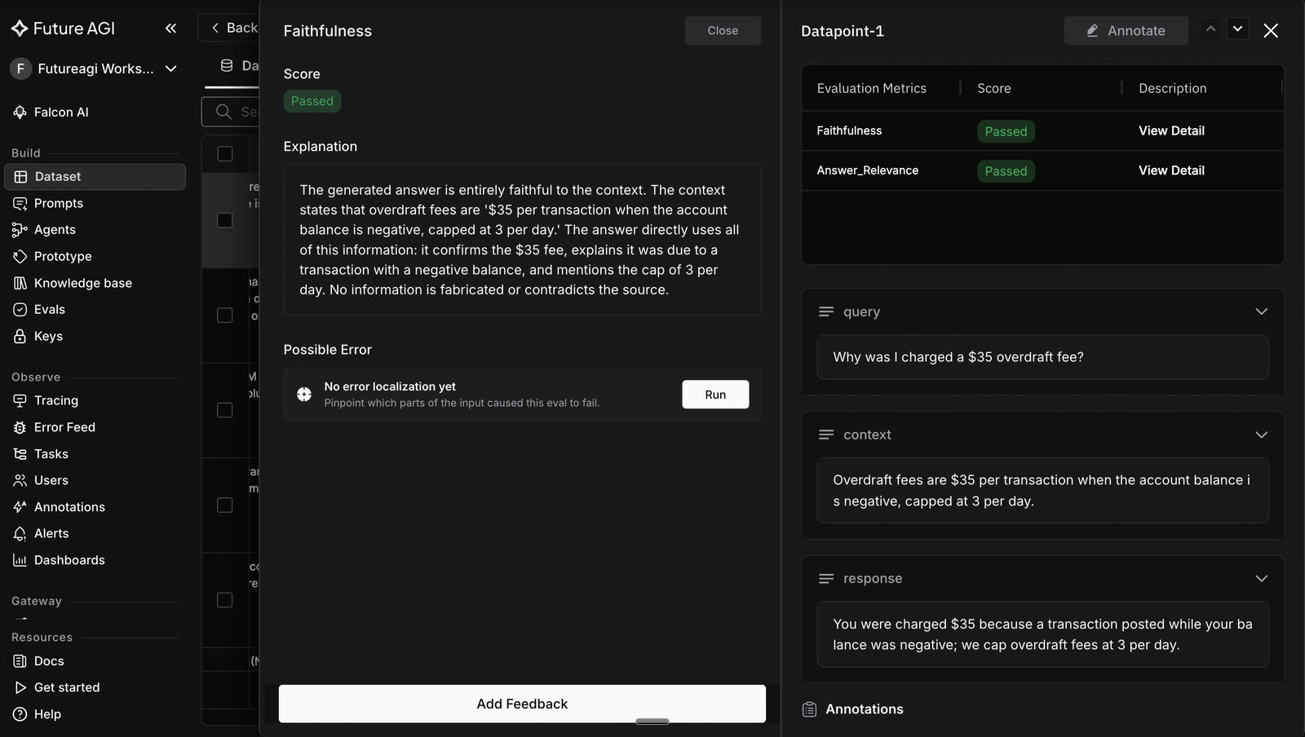The image size is (1305, 737).
Task: Open View Detail for Answer_Relevance
Action: 1171,170
